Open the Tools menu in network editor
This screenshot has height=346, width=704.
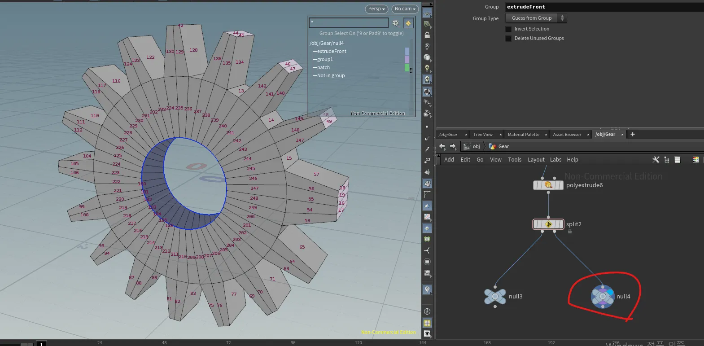(x=515, y=160)
